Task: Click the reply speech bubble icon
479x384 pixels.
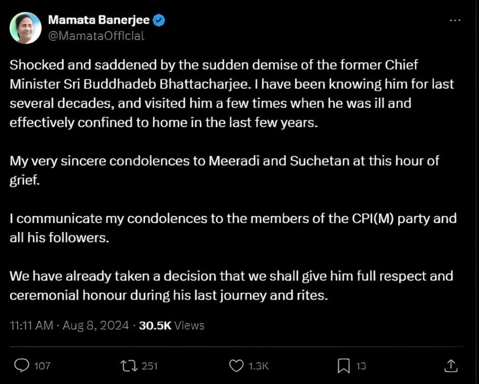Action: tap(22, 366)
